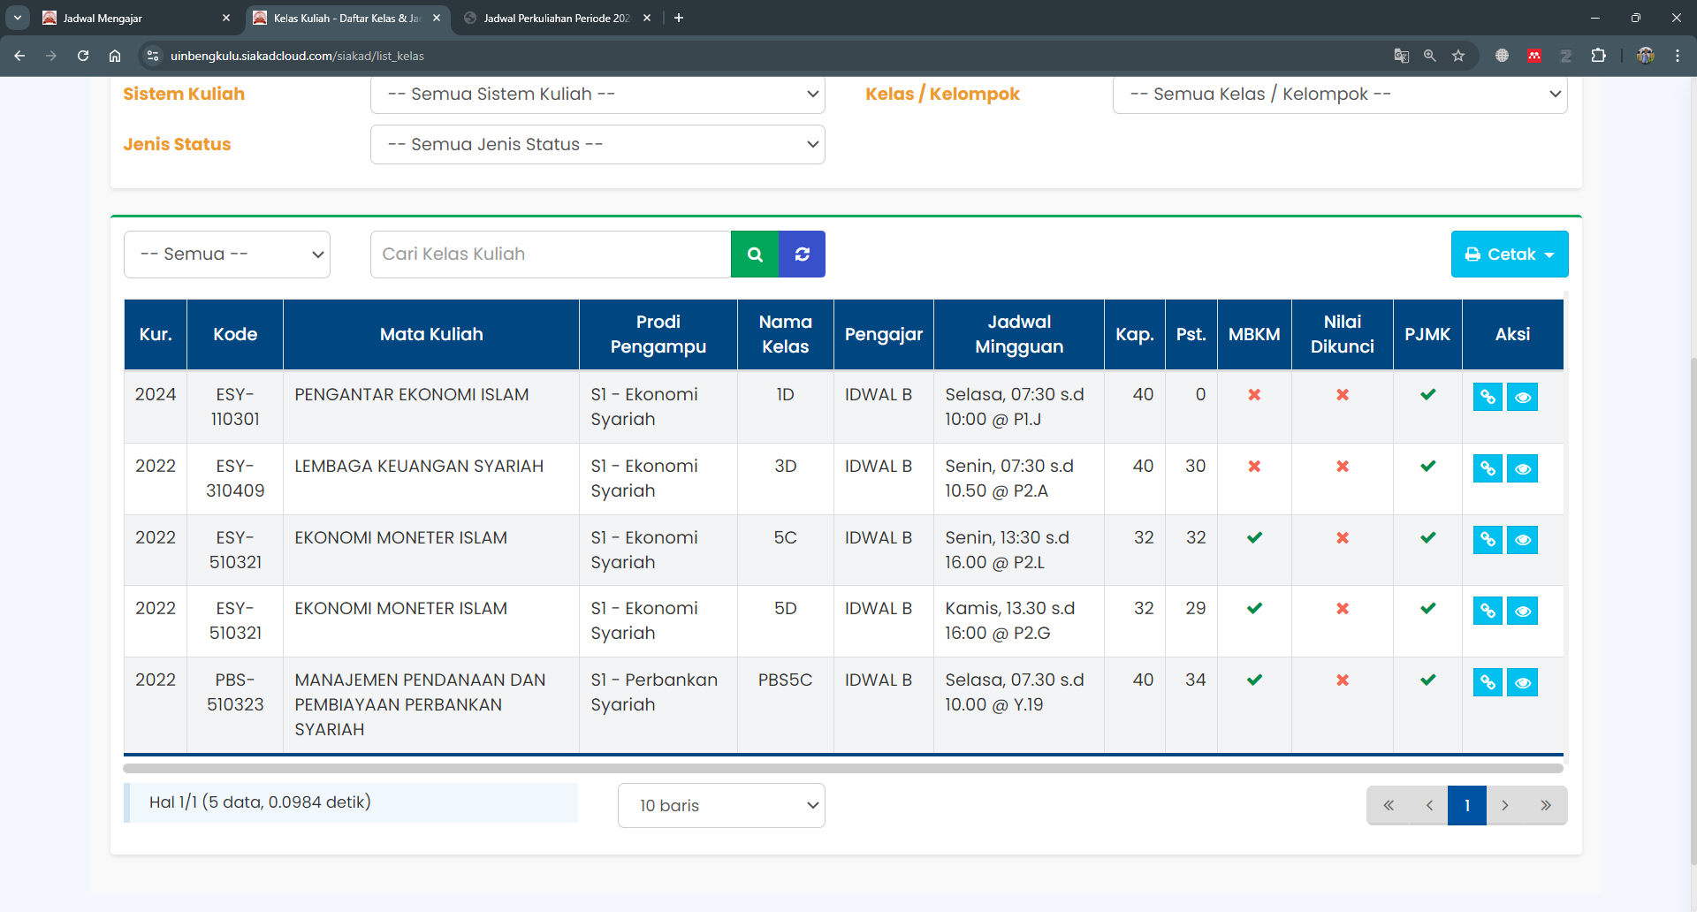The height and width of the screenshot is (912, 1697).
Task: Click the green search magnifier button
Action: [x=755, y=255]
